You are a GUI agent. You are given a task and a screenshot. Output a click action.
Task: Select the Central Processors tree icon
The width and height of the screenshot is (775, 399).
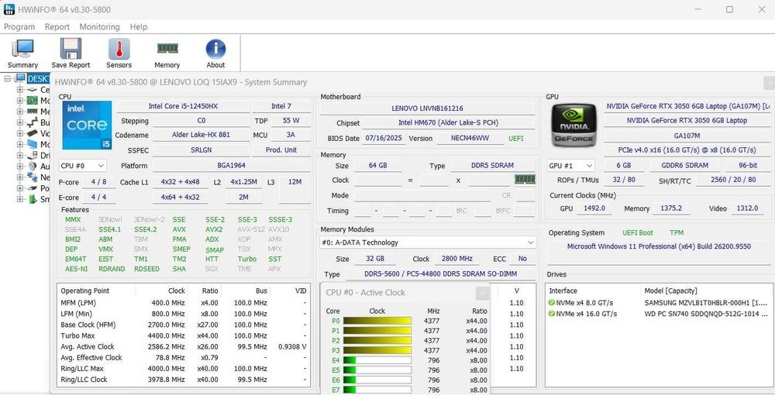point(32,90)
